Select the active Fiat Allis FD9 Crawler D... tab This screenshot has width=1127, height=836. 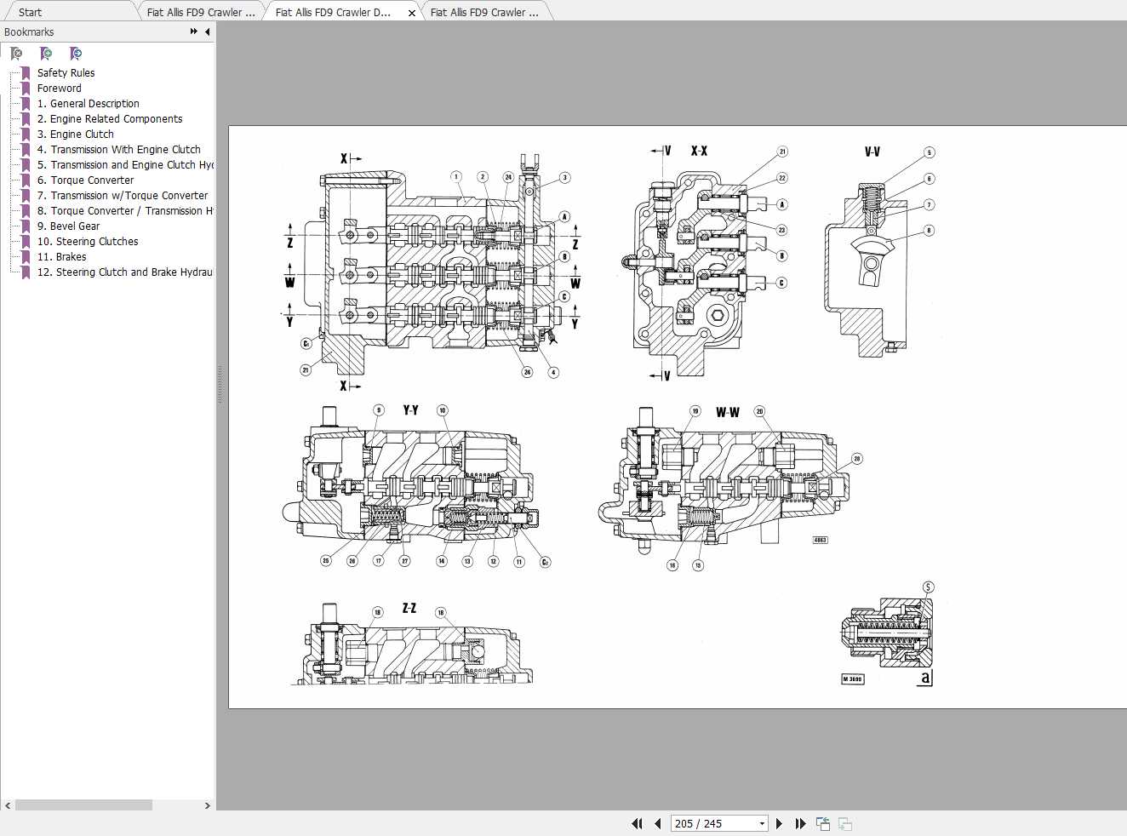(x=333, y=12)
